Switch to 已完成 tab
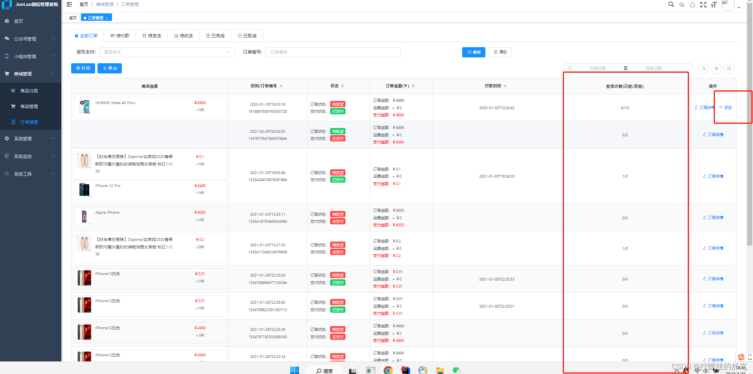The height and width of the screenshot is (374, 753). pos(215,36)
